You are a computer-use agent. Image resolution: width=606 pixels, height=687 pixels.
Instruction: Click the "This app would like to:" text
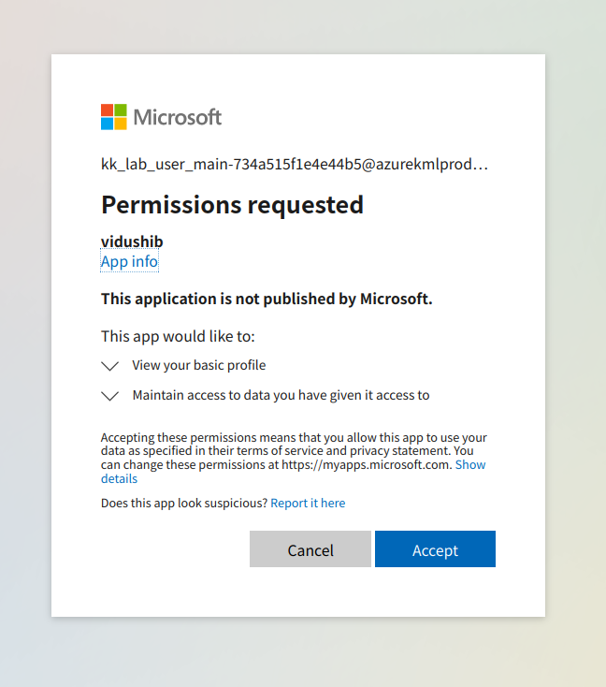click(178, 336)
